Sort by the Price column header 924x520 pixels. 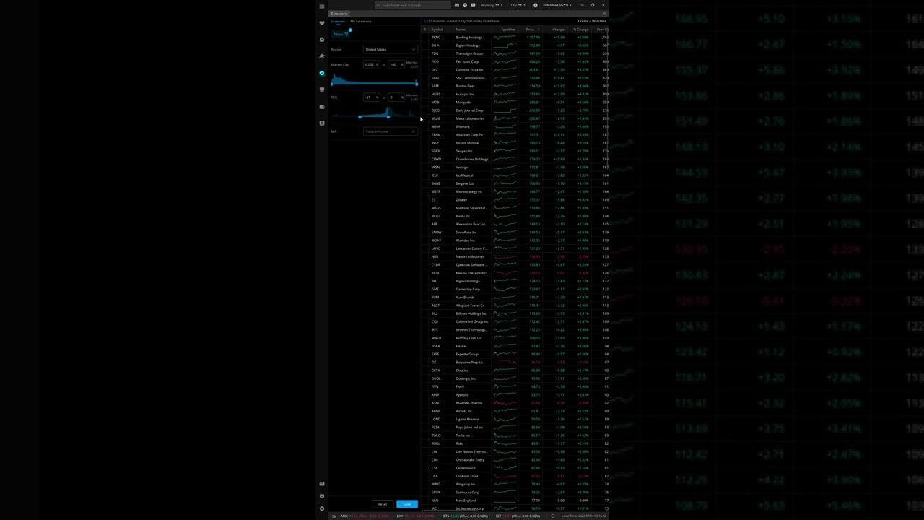click(x=531, y=30)
